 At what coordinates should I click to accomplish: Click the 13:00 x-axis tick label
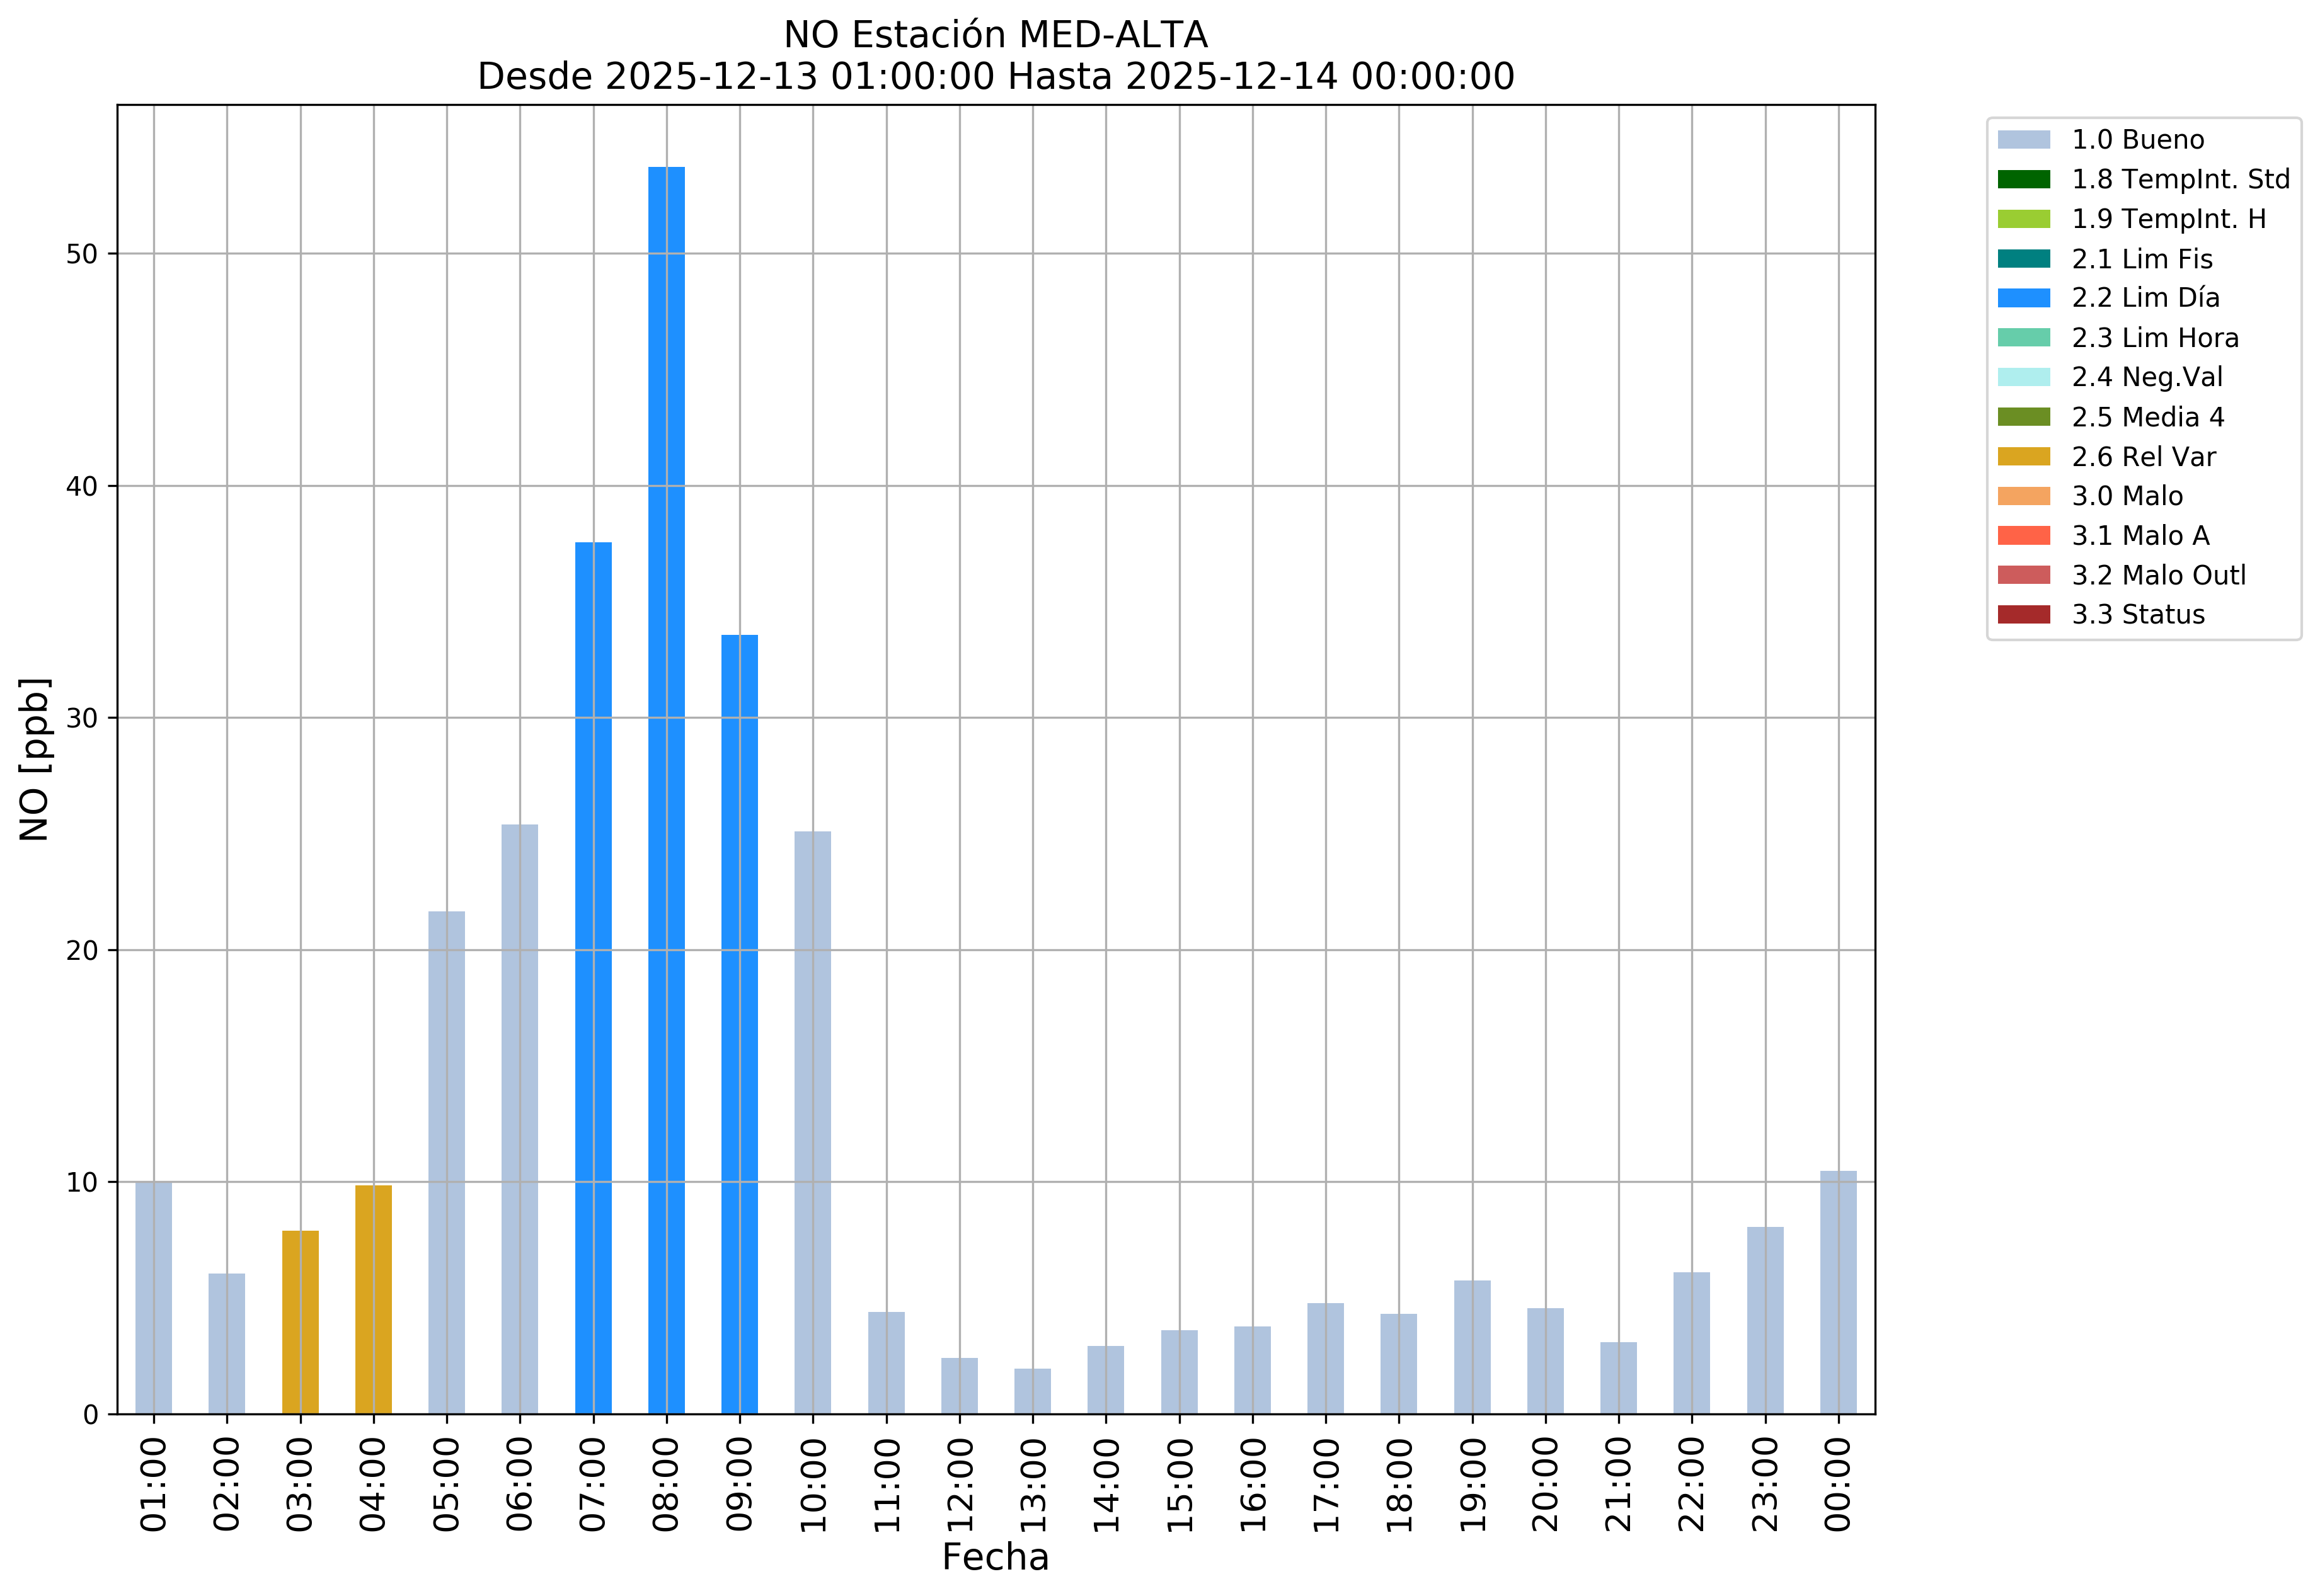pyautogui.click(x=1033, y=1485)
